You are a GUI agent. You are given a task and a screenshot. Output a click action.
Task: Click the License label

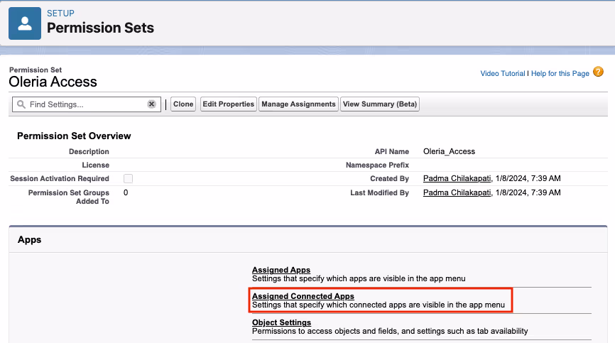[96, 165]
